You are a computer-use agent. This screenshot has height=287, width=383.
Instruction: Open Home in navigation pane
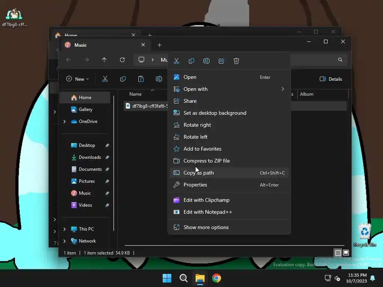pos(85,98)
